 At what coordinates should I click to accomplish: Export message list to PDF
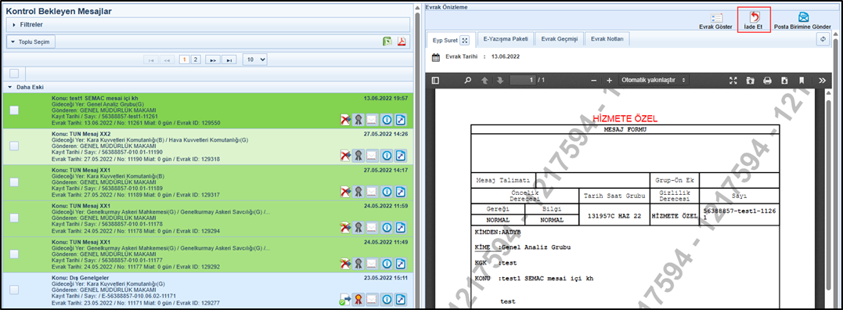(x=401, y=42)
